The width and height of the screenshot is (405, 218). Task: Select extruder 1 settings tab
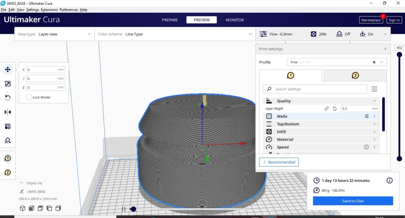click(291, 76)
